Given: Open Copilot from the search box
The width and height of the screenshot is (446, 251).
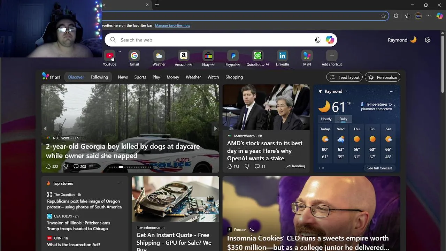Looking at the screenshot, I should tap(330, 40).
